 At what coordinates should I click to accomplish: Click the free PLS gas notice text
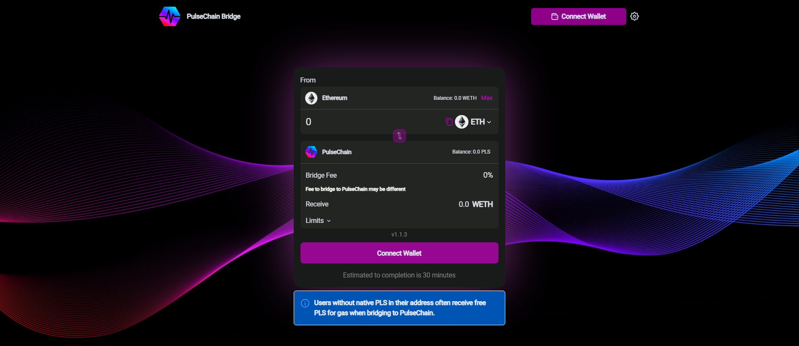click(x=400, y=308)
